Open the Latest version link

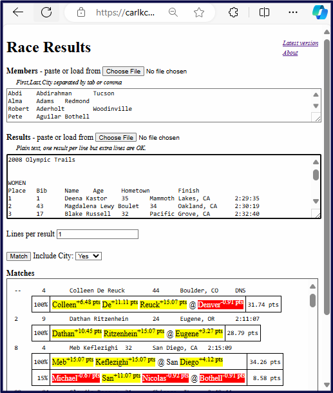click(x=300, y=43)
